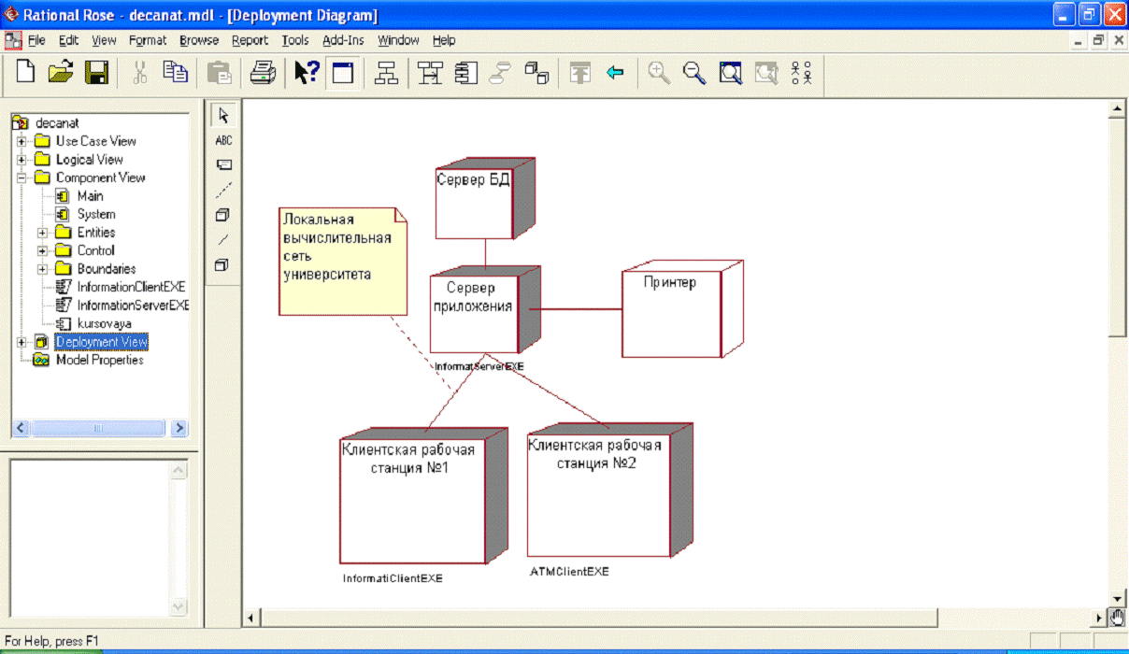Select the Принтер device node in the diagram

coord(671,316)
